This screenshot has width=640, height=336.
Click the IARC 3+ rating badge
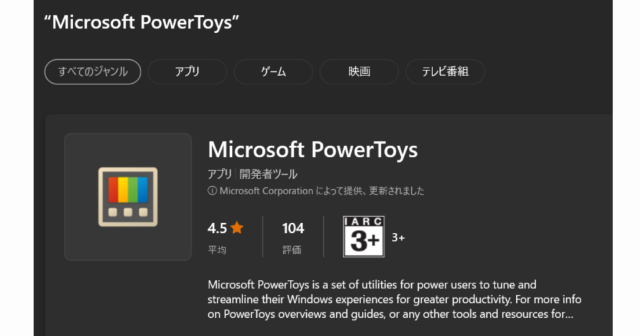(364, 237)
